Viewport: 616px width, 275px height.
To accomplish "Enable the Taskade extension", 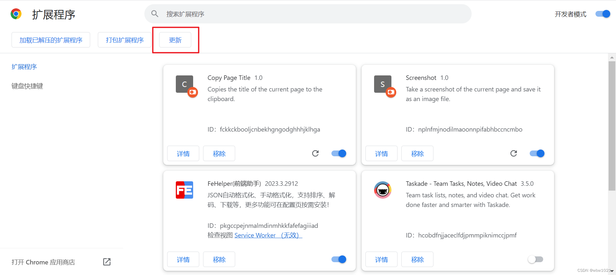I will coord(536,259).
